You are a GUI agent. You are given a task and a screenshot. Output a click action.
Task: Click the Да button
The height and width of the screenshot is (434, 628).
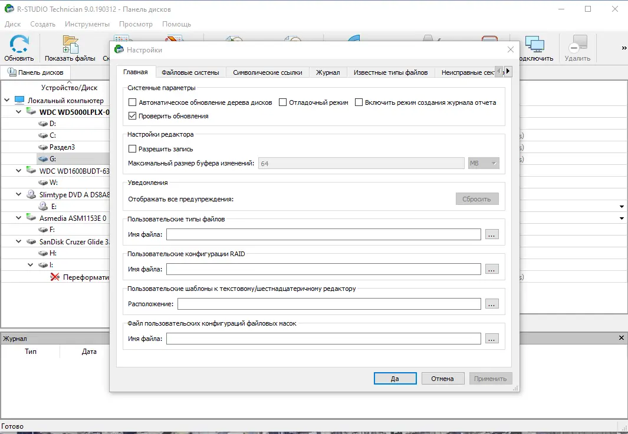[395, 379]
